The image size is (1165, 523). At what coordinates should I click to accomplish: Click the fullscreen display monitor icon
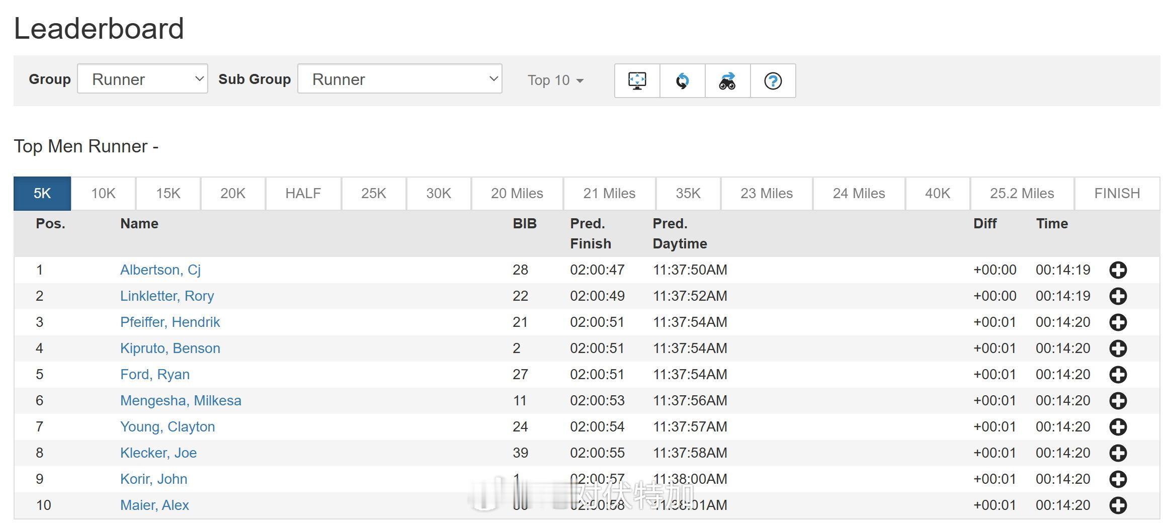(x=637, y=80)
